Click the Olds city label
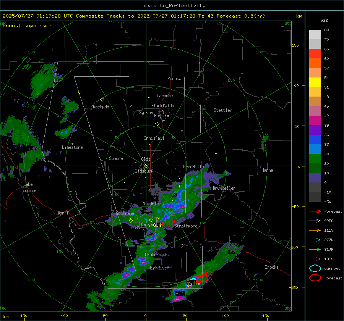 tap(146, 159)
